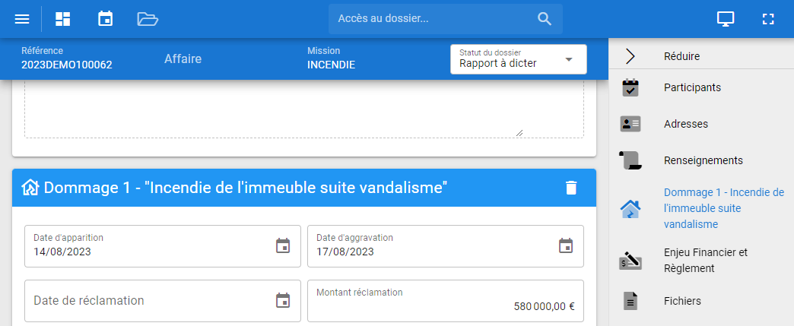Delete Dommage 1 with trash icon
The image size is (794, 326).
click(571, 188)
